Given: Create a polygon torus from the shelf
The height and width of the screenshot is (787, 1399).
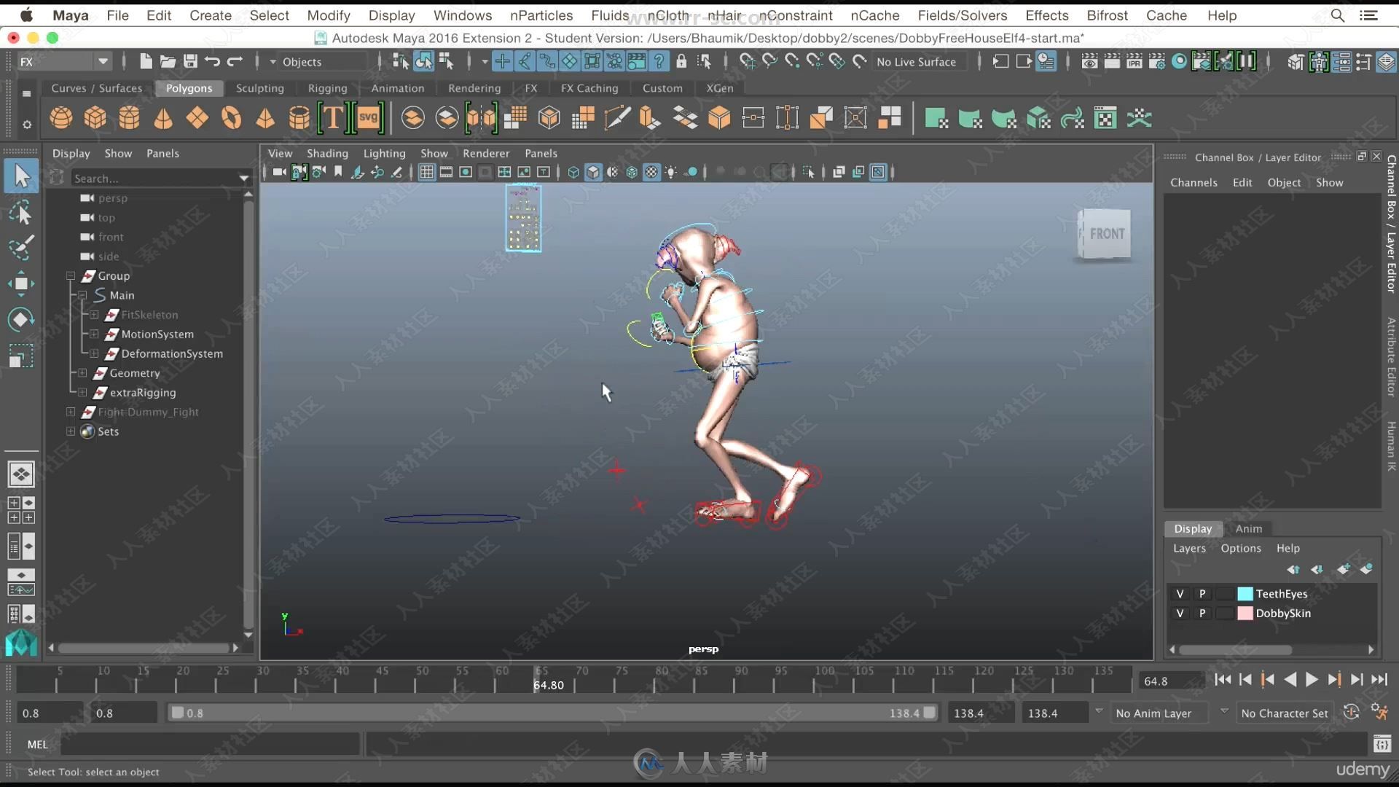Looking at the screenshot, I should [231, 118].
